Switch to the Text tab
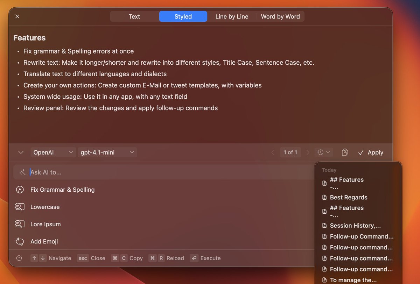Viewport: 420px width, 284px height. [134, 16]
